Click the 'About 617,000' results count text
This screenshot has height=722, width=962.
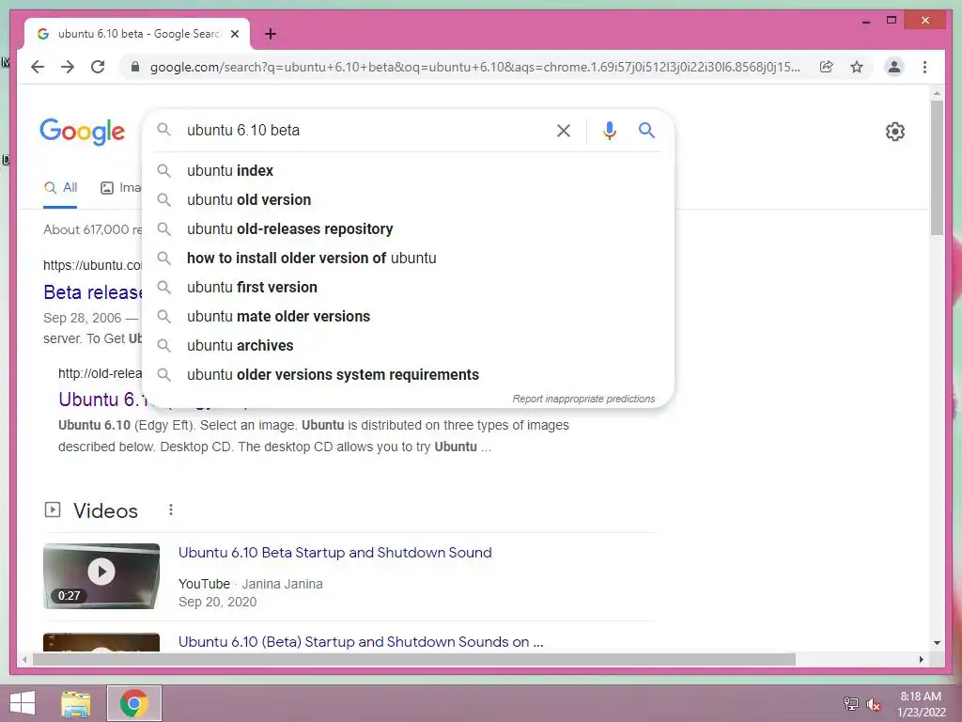click(x=93, y=229)
